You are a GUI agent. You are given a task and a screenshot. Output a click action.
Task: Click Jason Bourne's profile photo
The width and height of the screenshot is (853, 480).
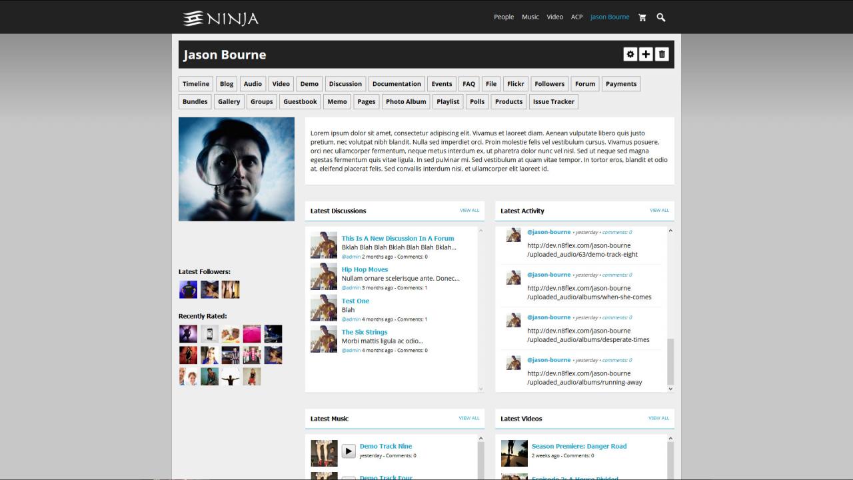coord(237,169)
